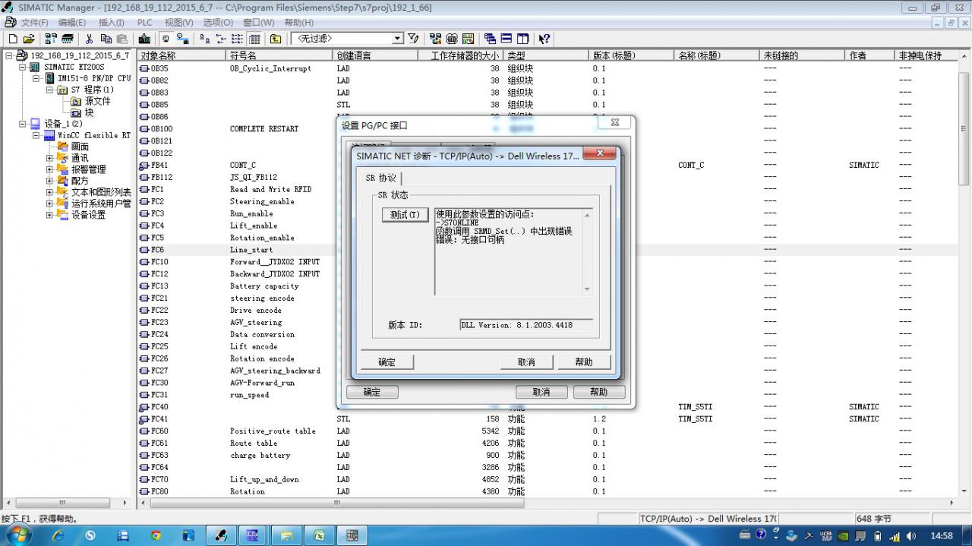Image resolution: width=972 pixels, height=546 pixels.
Task: Click the Accessible Nodes toolbar icon
Action: point(51,39)
